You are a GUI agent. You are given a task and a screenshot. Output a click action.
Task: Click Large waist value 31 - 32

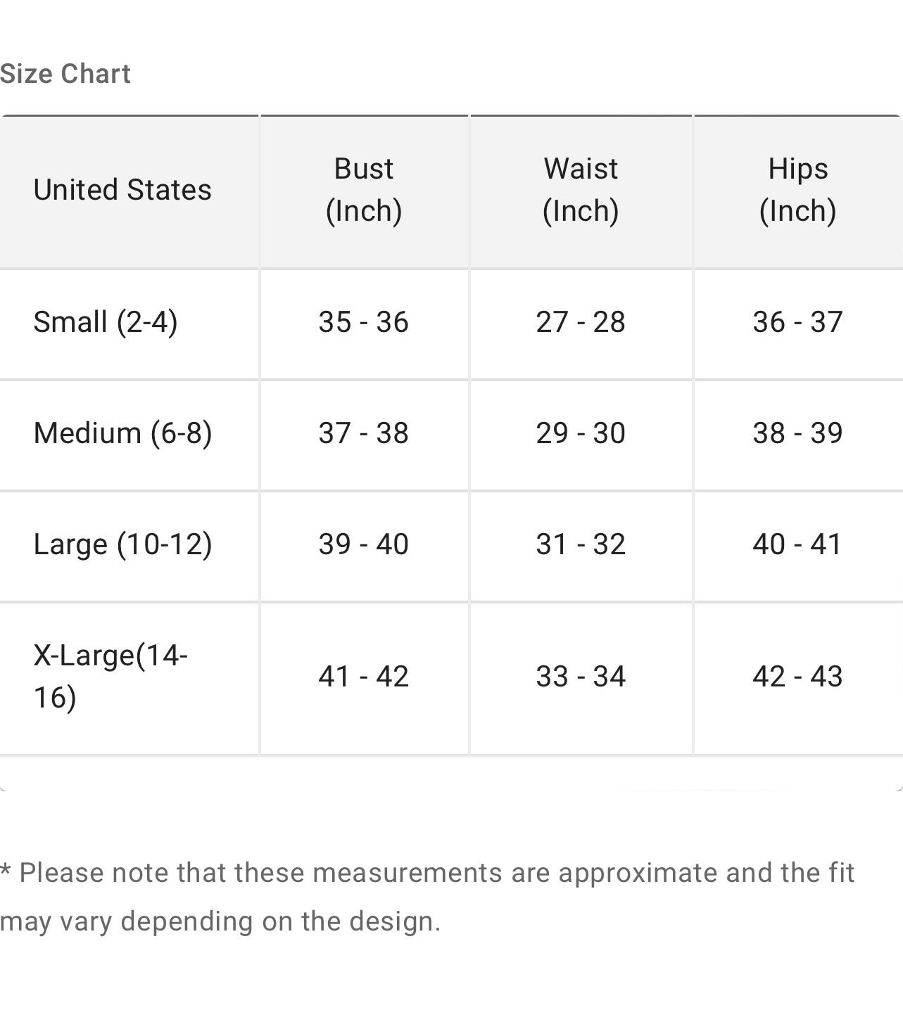(581, 544)
